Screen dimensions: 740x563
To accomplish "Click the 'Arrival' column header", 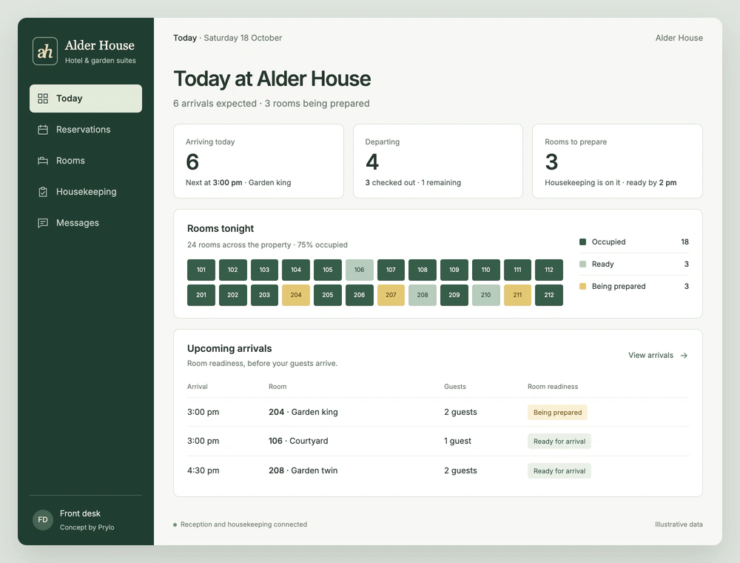I will point(198,387).
